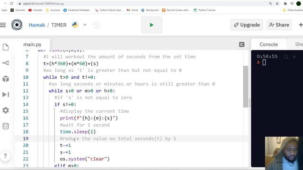Viewport: 303px width, 170px height.
Task: Open the Database icon
Action: click(x=6, y=126)
